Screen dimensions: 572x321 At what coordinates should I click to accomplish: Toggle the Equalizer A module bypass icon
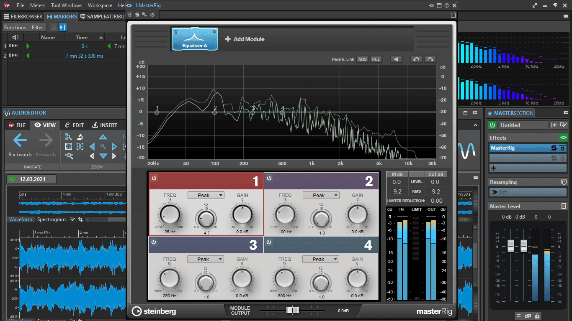tap(175, 32)
